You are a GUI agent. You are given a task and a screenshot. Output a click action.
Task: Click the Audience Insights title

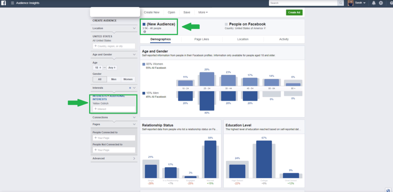(28, 3)
